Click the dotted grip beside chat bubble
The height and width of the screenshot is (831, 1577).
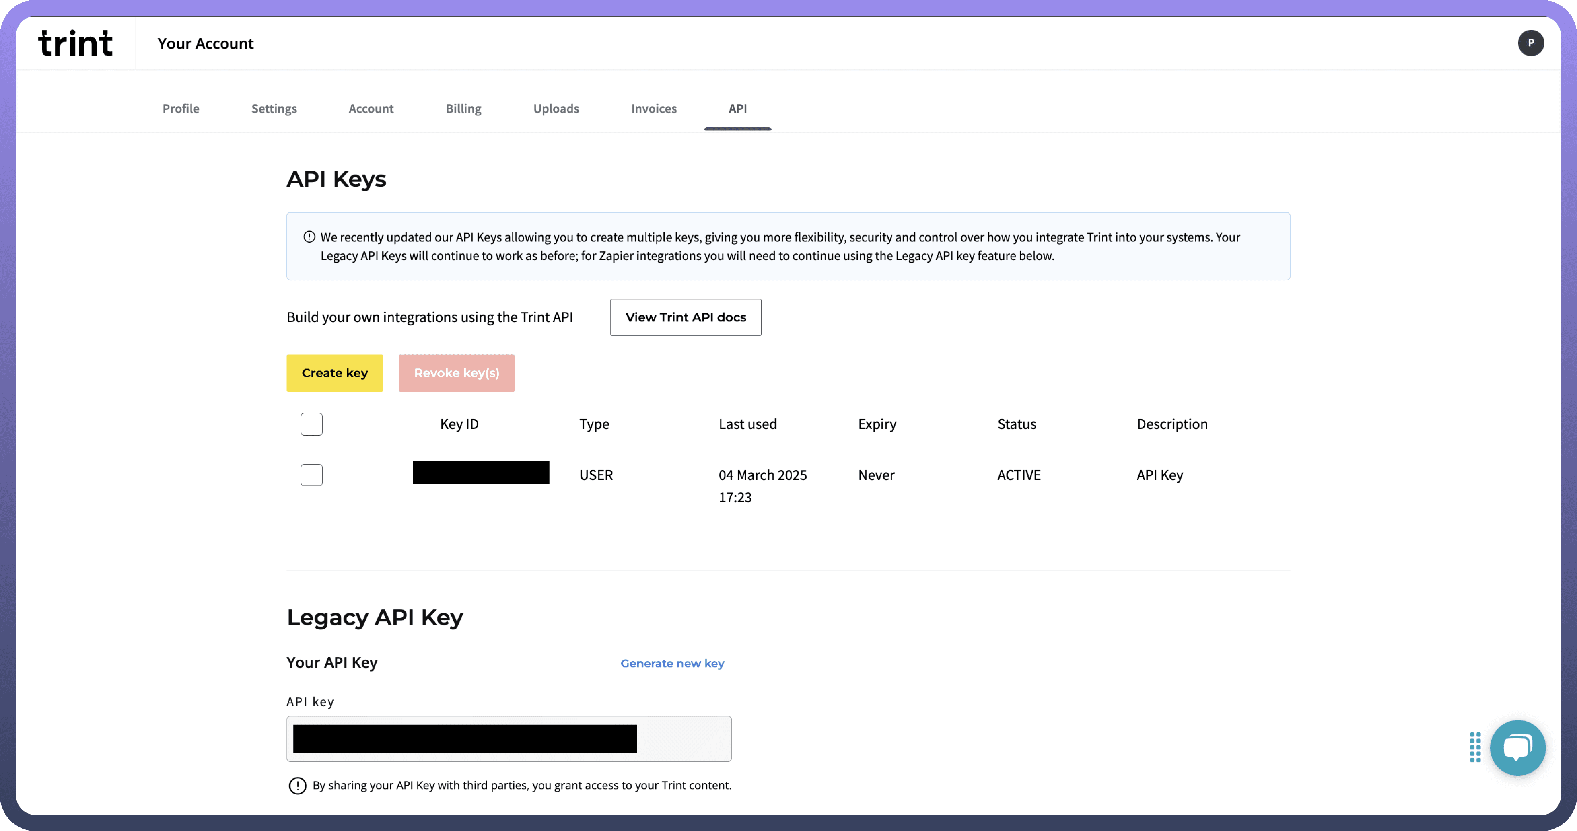1475,747
